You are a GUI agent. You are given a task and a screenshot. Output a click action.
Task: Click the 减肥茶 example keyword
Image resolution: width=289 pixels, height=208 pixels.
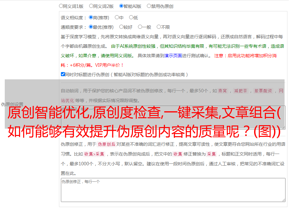240,91
